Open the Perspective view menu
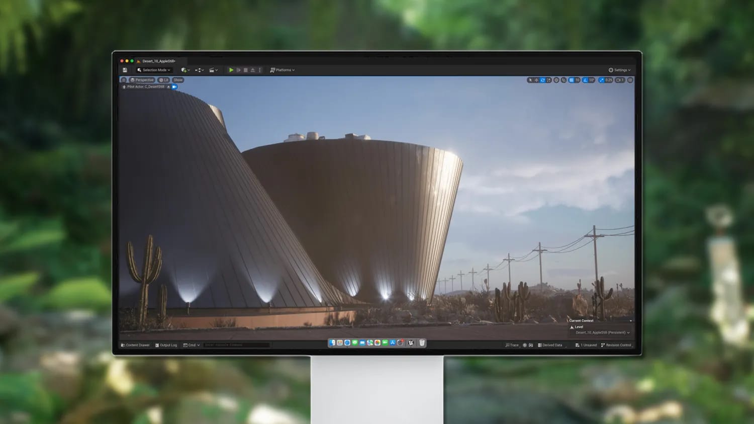This screenshot has width=754, height=424. pos(142,80)
